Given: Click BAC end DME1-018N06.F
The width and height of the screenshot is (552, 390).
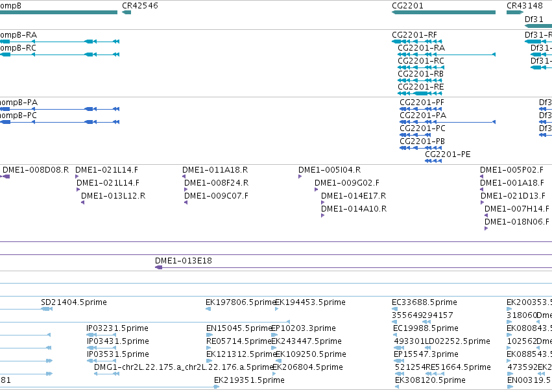Looking at the screenshot, I should click(x=517, y=223).
